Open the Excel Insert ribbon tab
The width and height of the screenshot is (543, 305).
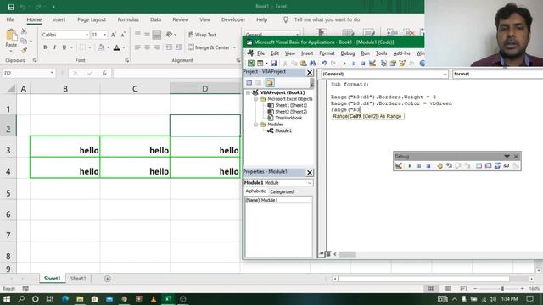click(59, 19)
